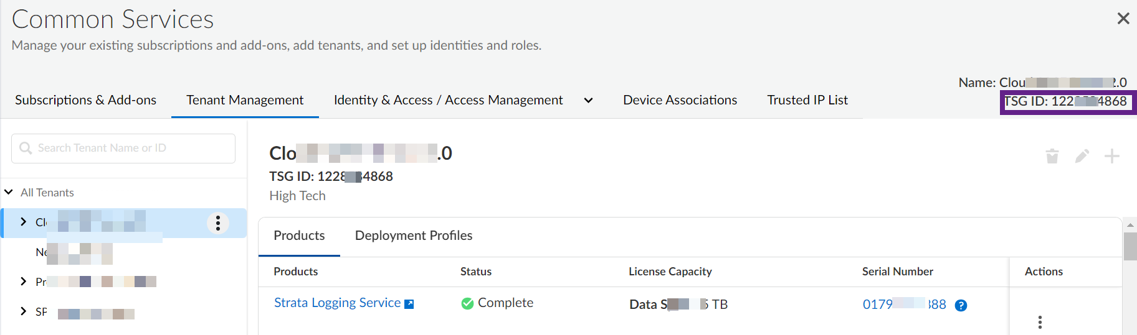
Task: Click the delete tenant trash icon
Action: tap(1052, 156)
